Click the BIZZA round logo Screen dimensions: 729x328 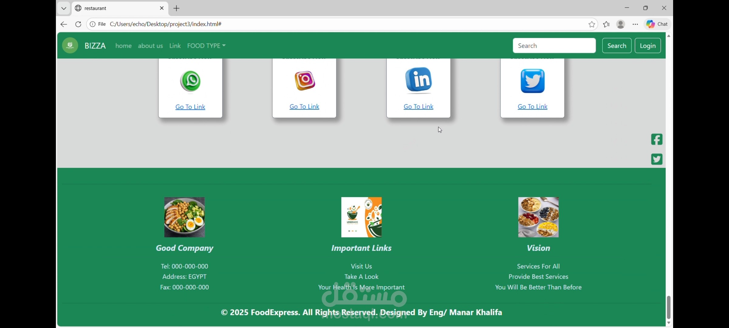70,46
